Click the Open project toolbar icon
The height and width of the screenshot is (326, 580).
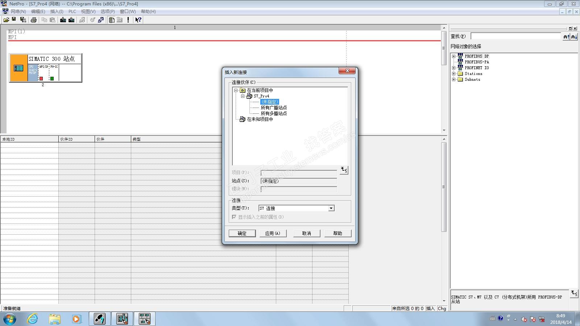(x=6, y=20)
